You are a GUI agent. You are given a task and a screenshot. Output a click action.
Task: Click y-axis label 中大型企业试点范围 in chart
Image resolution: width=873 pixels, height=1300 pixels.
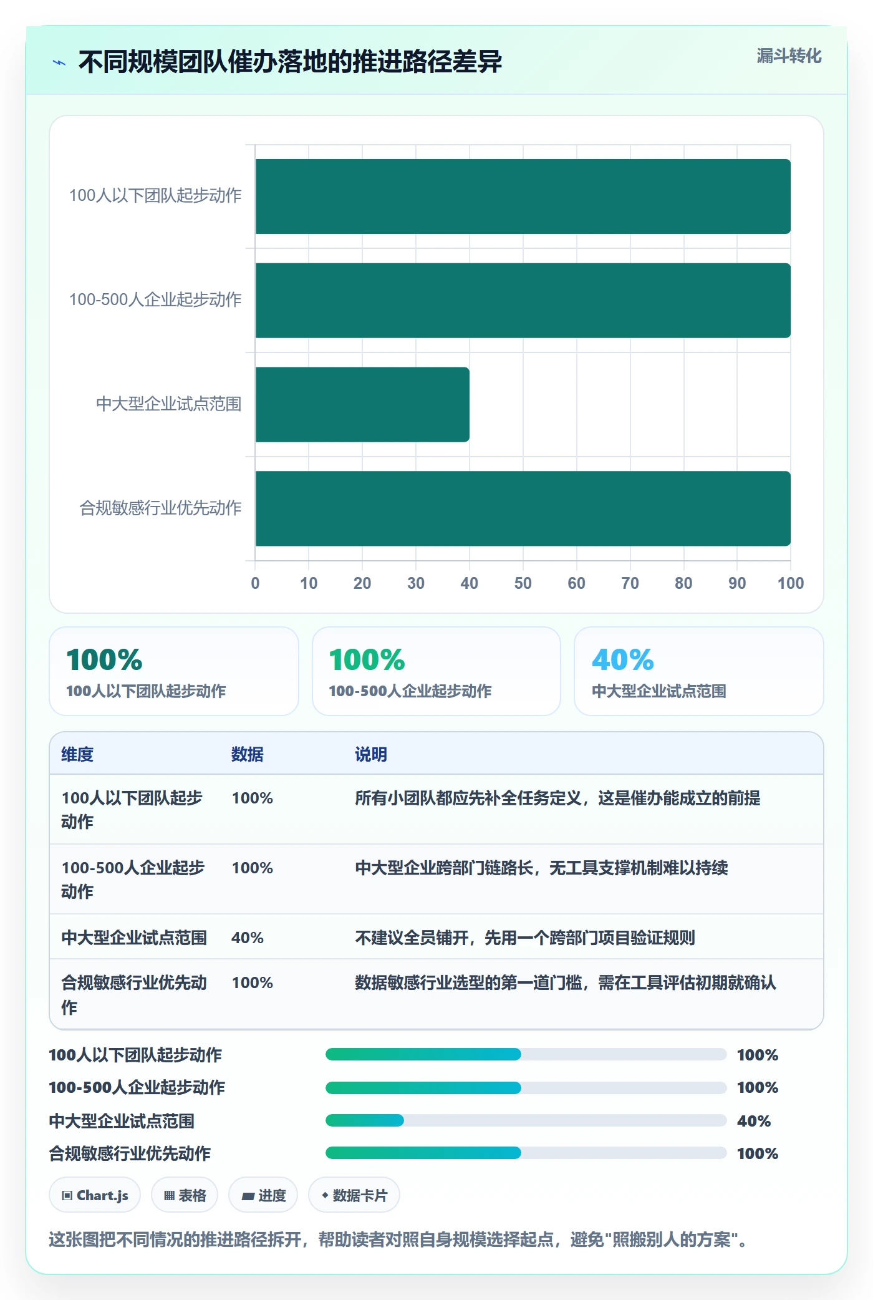pyautogui.click(x=168, y=404)
